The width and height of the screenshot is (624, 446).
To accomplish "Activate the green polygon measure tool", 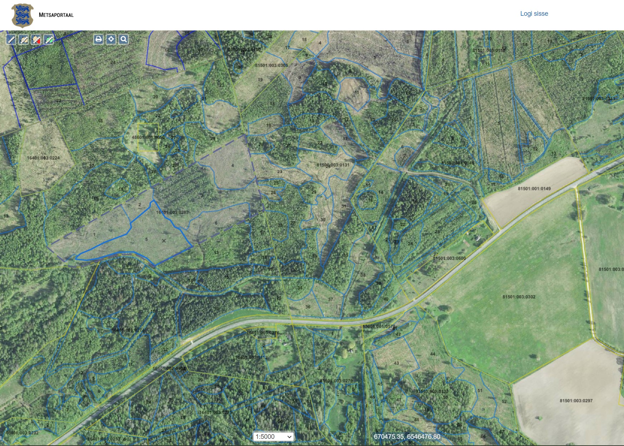I will click(x=49, y=40).
